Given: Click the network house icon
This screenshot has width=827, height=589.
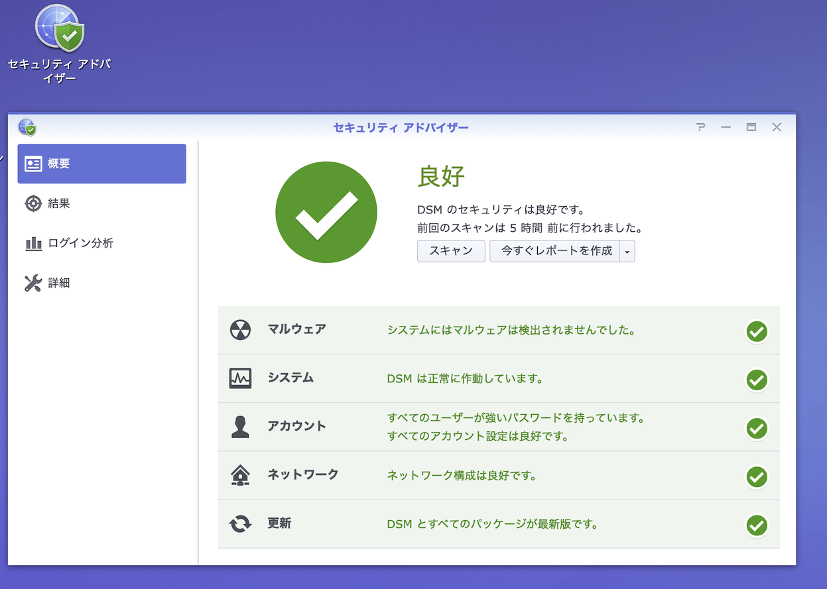Looking at the screenshot, I should pyautogui.click(x=240, y=475).
